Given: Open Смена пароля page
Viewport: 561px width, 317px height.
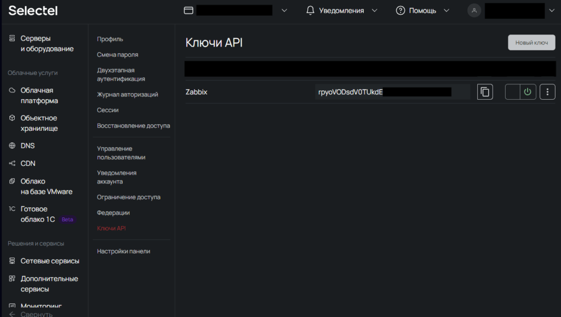Looking at the screenshot, I should coord(117,55).
